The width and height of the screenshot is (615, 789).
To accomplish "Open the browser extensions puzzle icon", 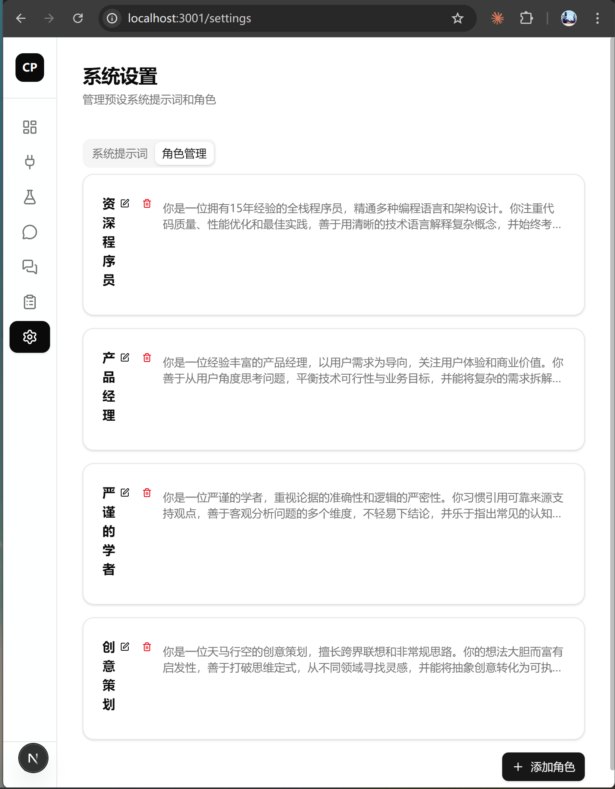I will (526, 18).
